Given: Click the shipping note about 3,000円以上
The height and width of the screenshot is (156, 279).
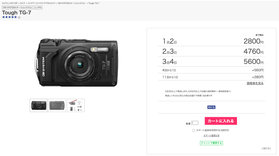Looking at the screenshot, I should click(198, 91).
